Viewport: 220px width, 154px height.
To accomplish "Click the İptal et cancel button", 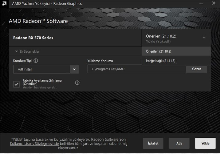I will (153, 143).
